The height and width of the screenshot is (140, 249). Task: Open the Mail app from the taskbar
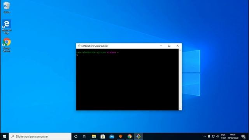112,136
